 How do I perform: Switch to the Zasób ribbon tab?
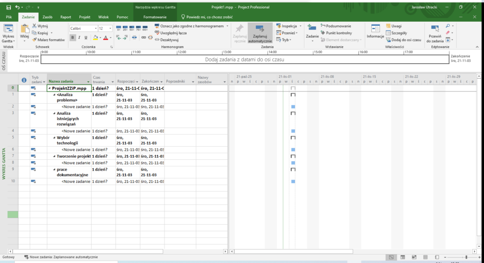pyautogui.click(x=47, y=17)
